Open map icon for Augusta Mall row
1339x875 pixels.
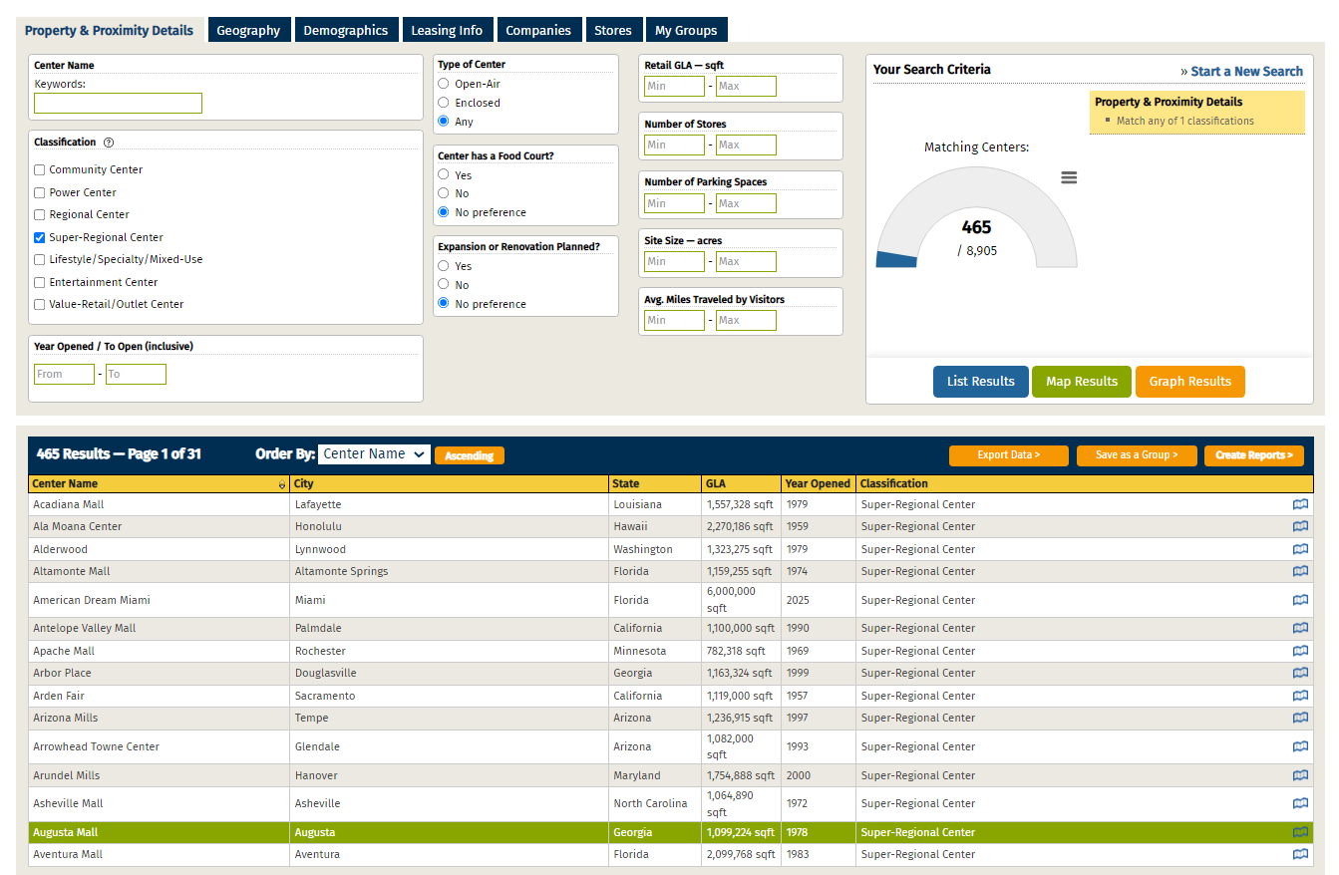1300,832
